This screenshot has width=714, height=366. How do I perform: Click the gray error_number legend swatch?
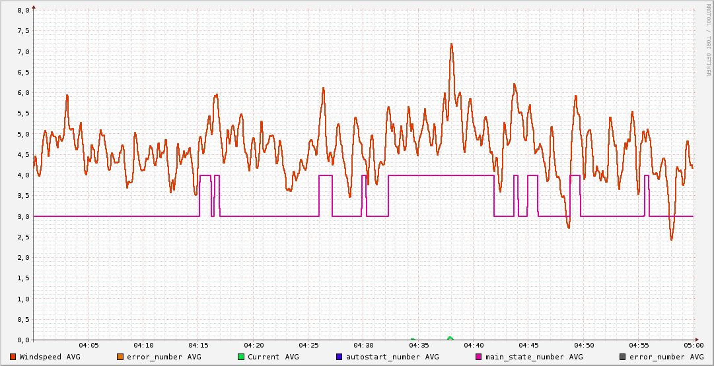623,357
